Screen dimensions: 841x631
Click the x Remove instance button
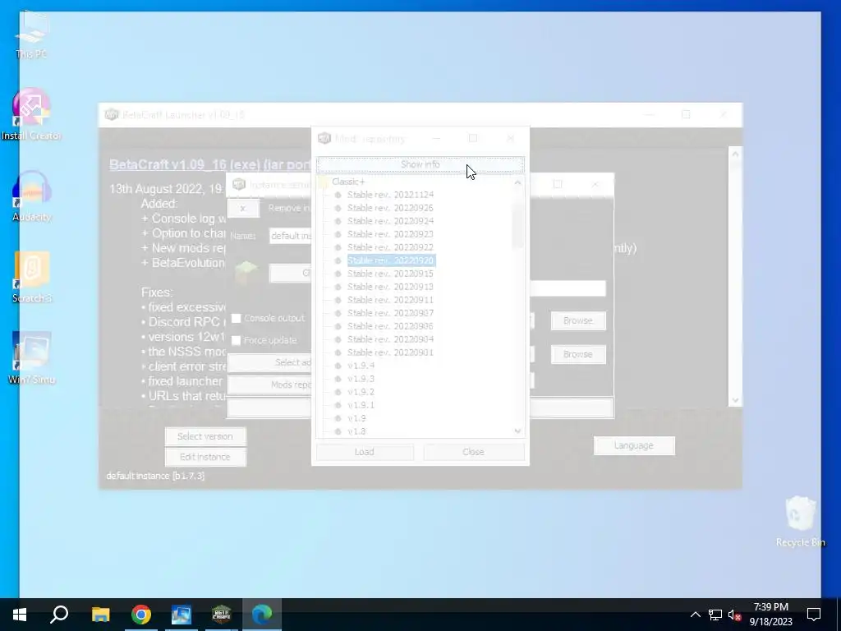tap(243, 208)
